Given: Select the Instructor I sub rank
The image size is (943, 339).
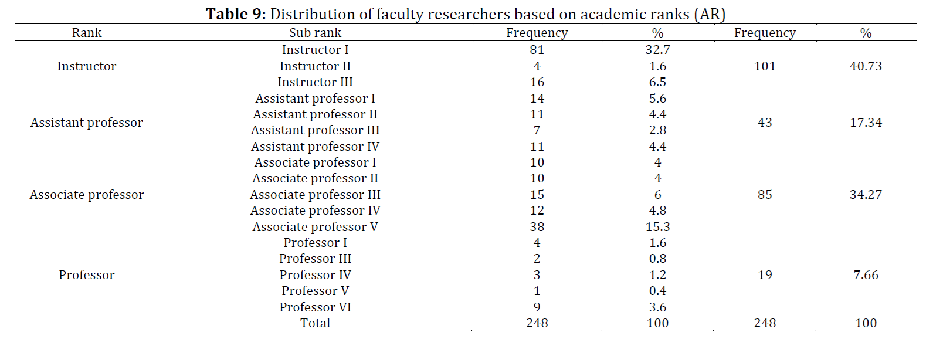Looking at the screenshot, I should (x=315, y=50).
